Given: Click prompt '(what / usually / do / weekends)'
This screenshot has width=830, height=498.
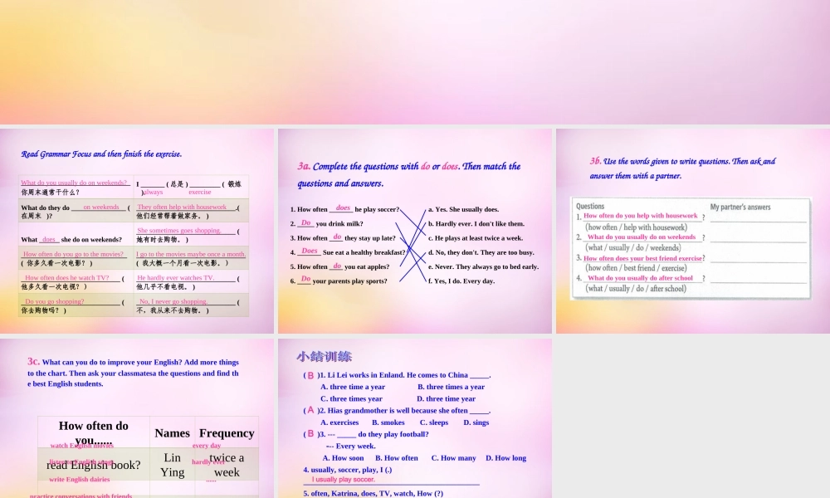Looking at the screenshot, I should coord(633,247).
